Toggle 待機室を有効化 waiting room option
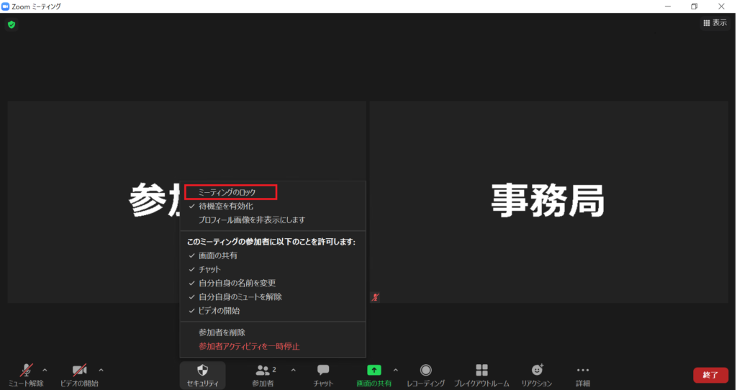The width and height of the screenshot is (737, 390). click(225, 206)
